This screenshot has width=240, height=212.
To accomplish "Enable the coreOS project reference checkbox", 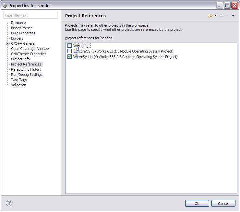I will pyautogui.click(x=69, y=51).
